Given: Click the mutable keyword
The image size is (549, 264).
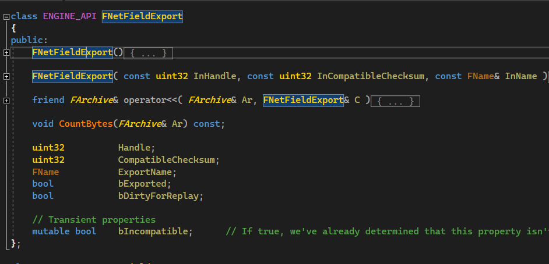Looking at the screenshot, I should click(x=51, y=231).
